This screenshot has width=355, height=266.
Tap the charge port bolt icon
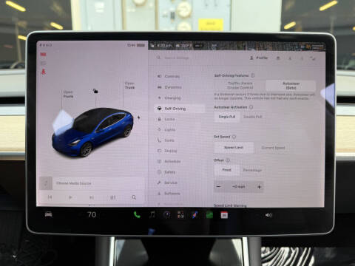[x=138, y=117]
